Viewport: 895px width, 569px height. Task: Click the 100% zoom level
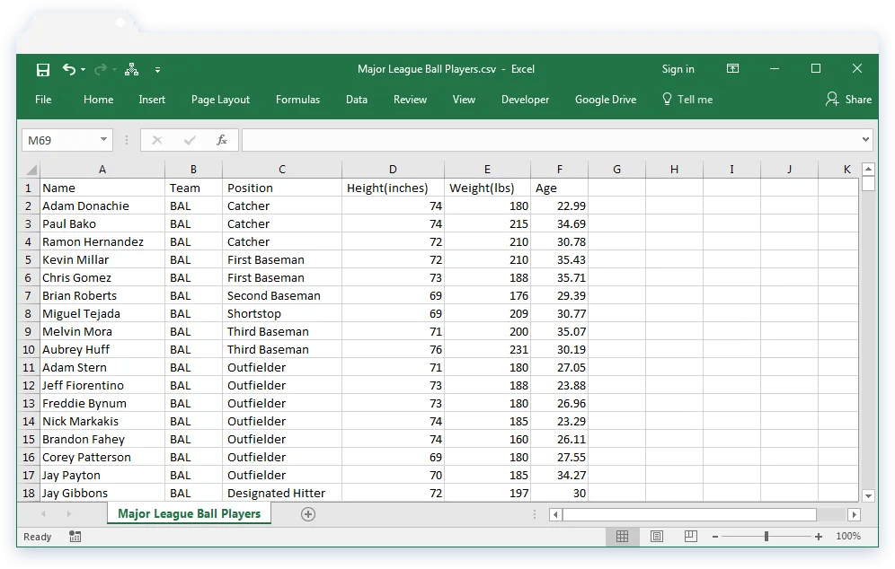point(848,536)
